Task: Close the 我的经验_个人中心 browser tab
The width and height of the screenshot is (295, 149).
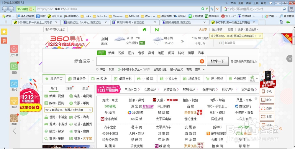Action: pos(106,22)
